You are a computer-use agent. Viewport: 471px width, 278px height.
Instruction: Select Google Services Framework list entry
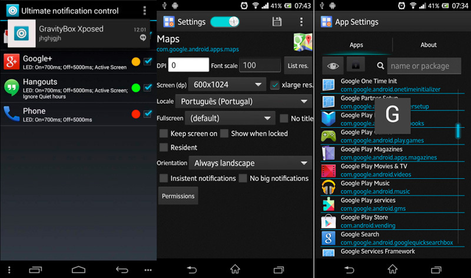(392, 252)
